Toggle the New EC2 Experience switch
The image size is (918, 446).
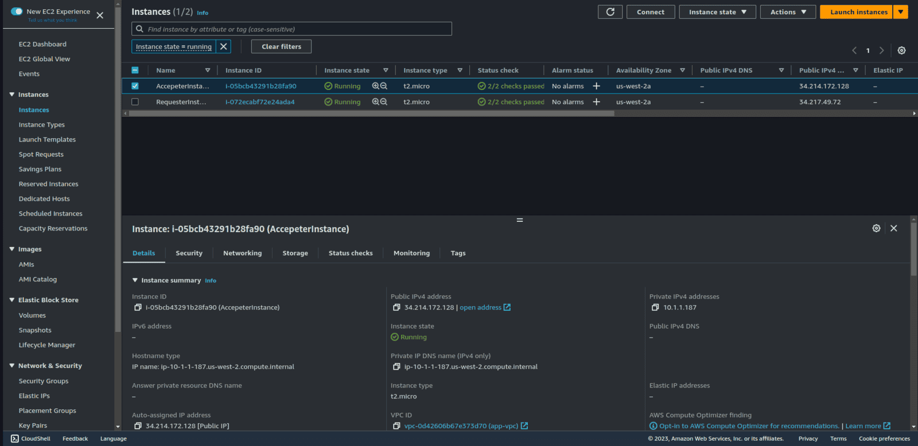click(x=17, y=11)
